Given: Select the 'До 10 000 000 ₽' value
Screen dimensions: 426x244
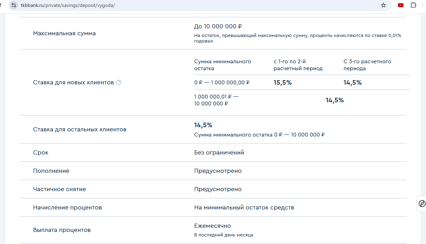Looking at the screenshot, I should tap(218, 27).
